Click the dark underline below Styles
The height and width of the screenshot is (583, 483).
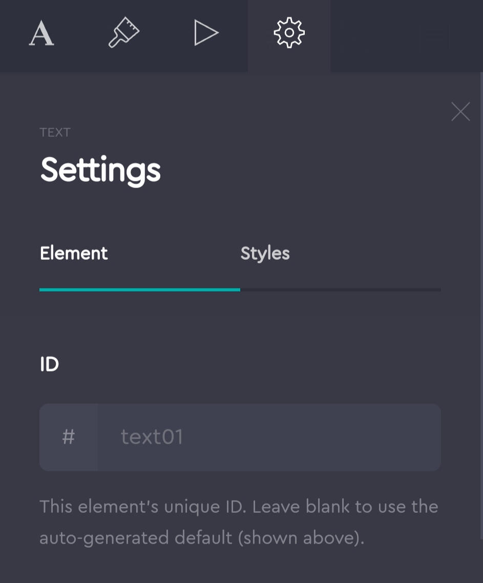pos(340,290)
